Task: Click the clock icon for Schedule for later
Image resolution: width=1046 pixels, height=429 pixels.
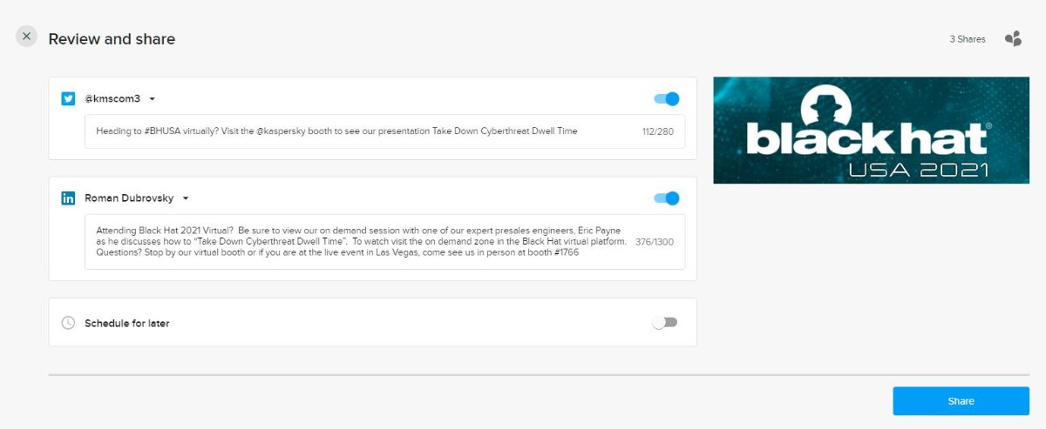Action: pyautogui.click(x=68, y=323)
